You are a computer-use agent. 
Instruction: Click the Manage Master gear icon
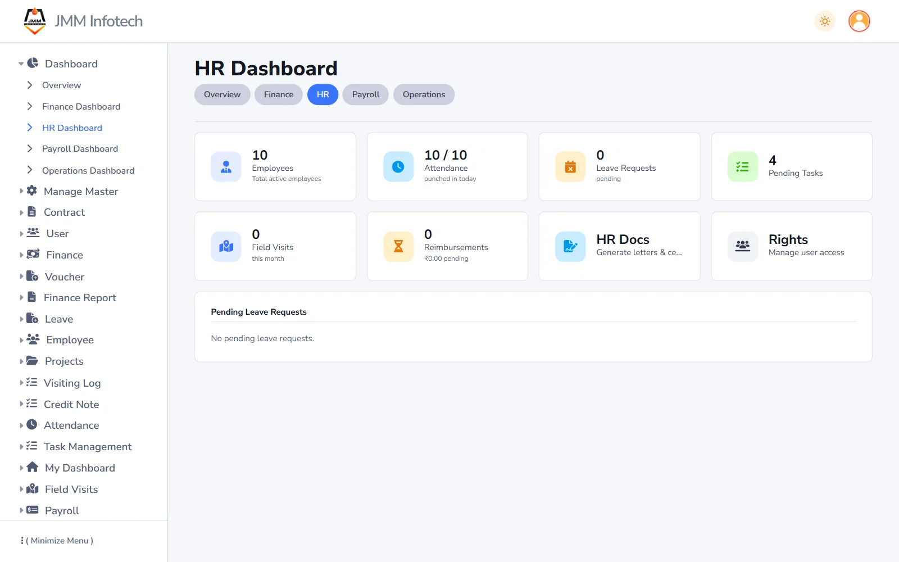coord(32,191)
